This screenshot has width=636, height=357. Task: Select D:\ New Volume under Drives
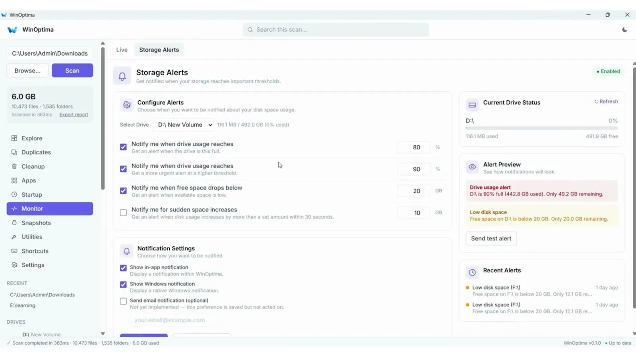click(x=41, y=334)
